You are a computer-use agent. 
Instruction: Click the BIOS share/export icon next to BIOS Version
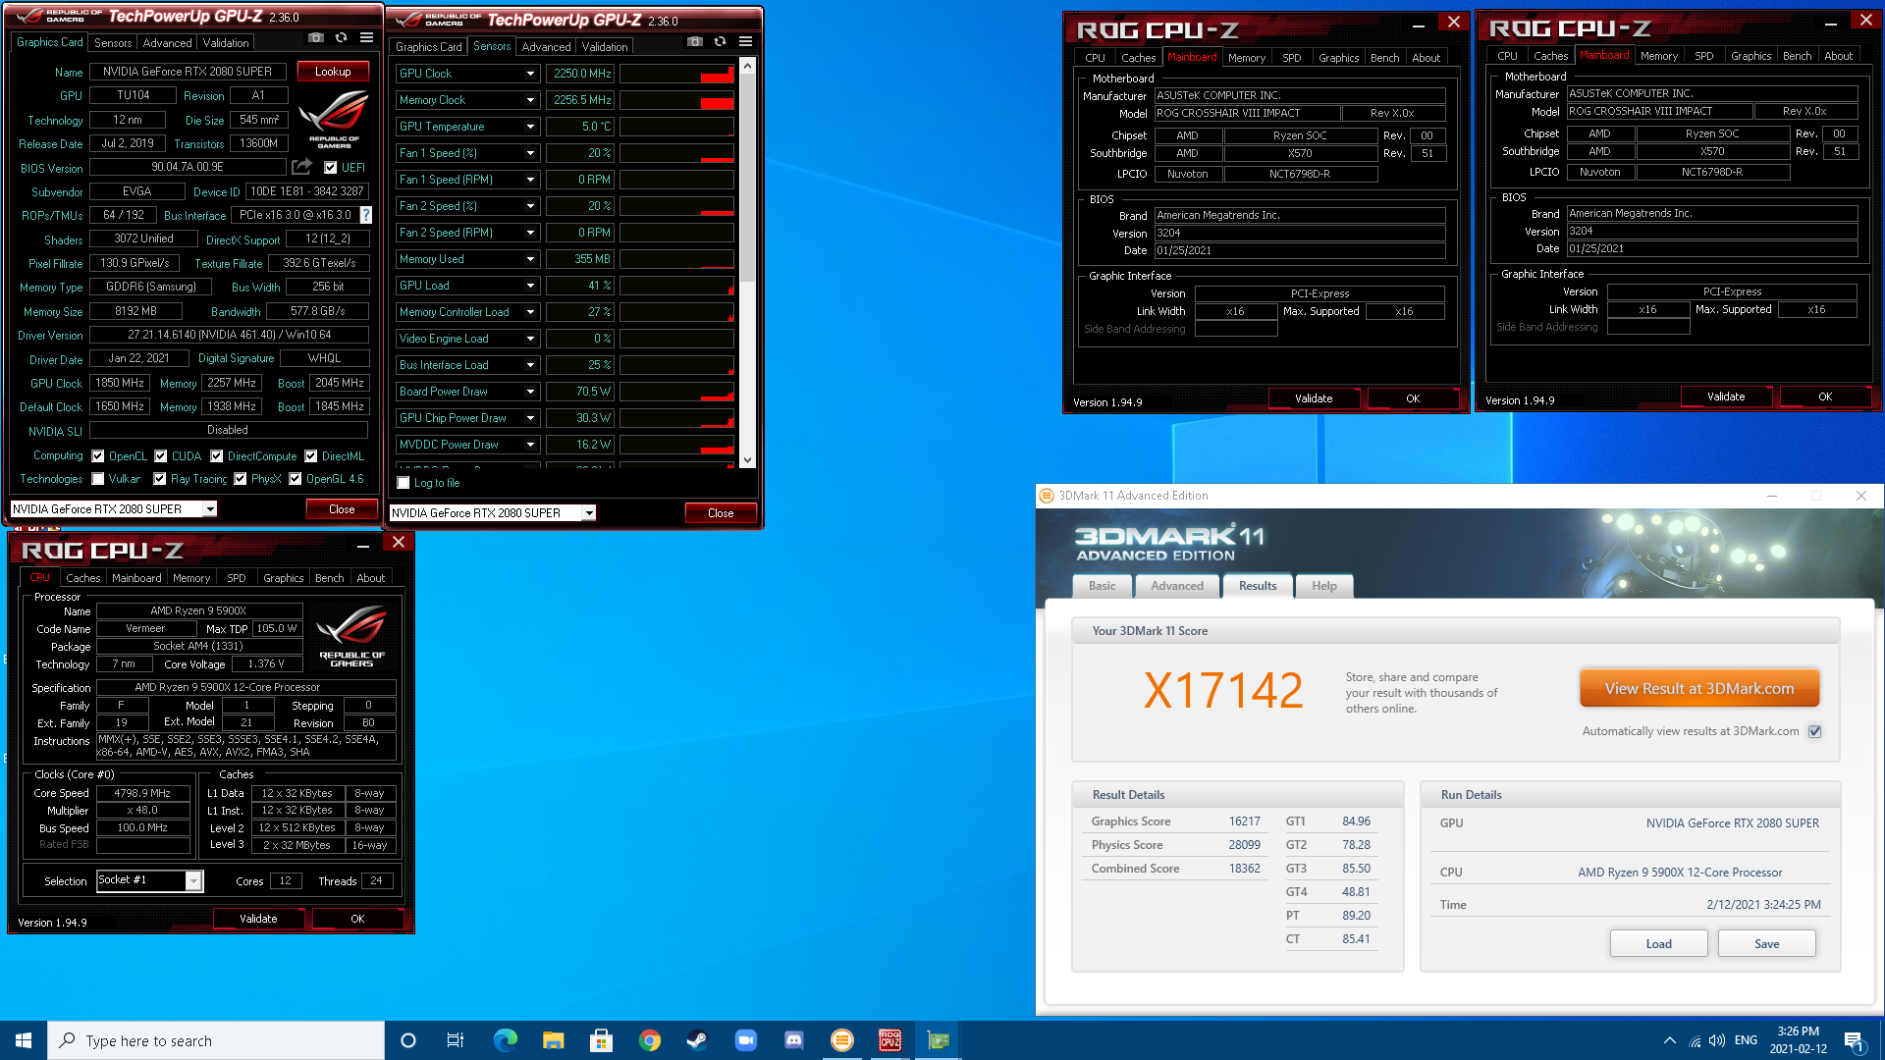coord(301,167)
